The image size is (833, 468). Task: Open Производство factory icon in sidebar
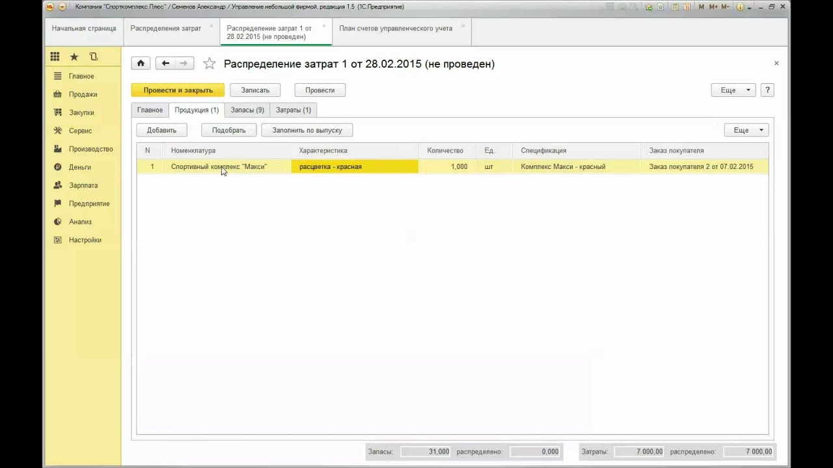click(58, 149)
